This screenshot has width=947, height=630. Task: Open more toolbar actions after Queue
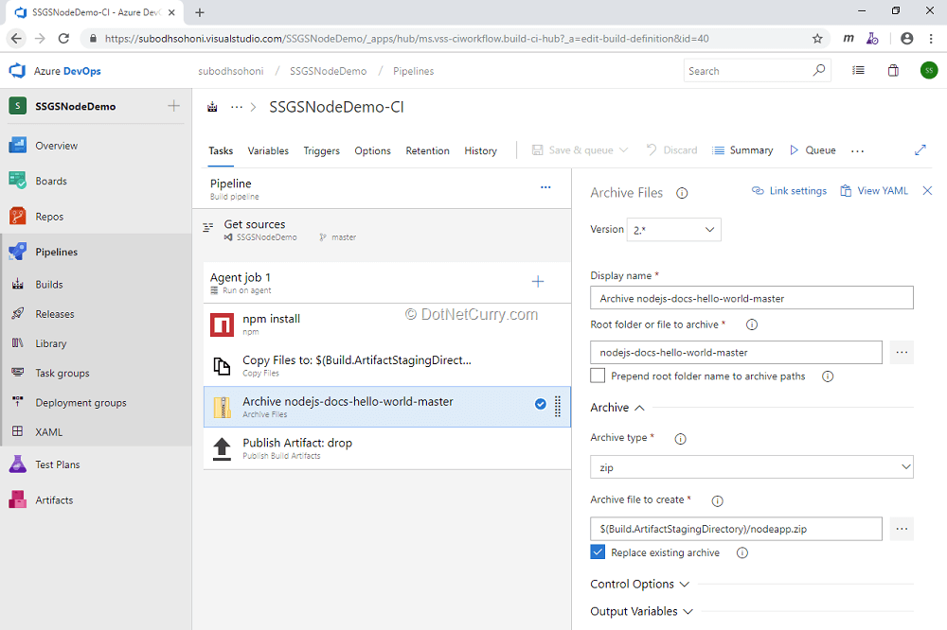coord(858,150)
